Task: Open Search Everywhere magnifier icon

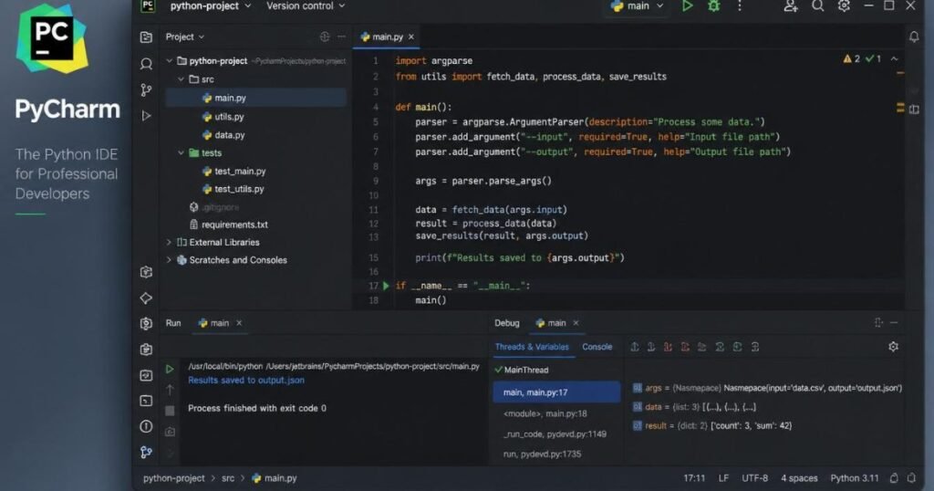Action: pos(818,6)
